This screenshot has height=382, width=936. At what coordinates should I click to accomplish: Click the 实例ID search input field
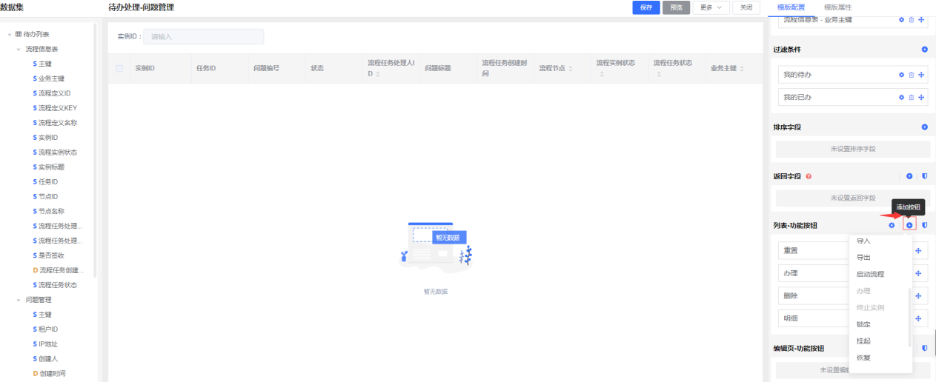204,36
